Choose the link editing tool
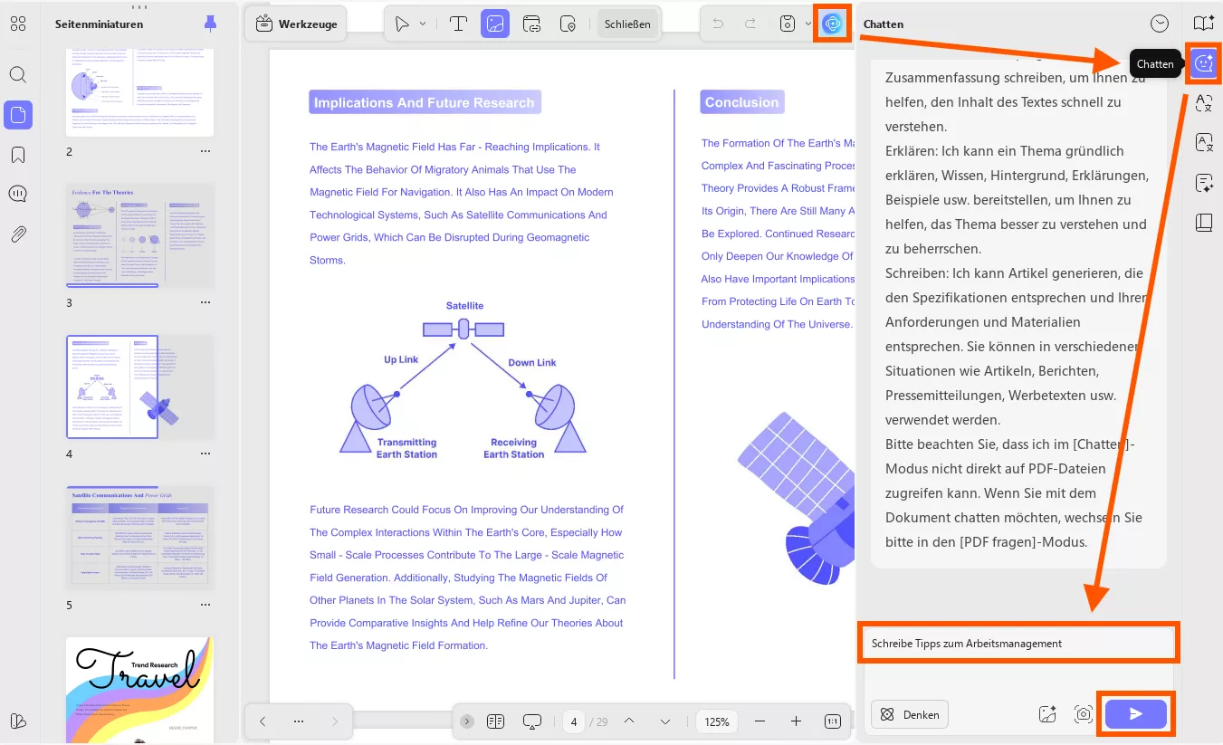 [x=531, y=24]
